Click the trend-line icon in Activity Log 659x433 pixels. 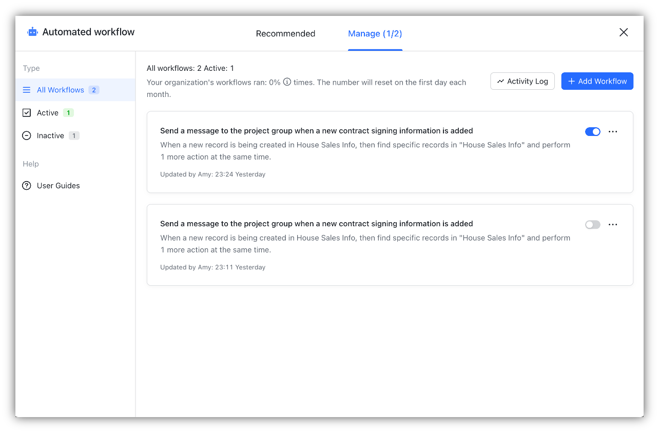500,81
